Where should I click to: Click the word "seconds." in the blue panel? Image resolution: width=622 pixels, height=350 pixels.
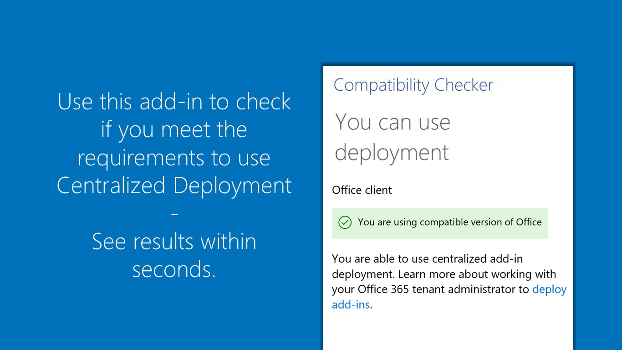pos(174,269)
